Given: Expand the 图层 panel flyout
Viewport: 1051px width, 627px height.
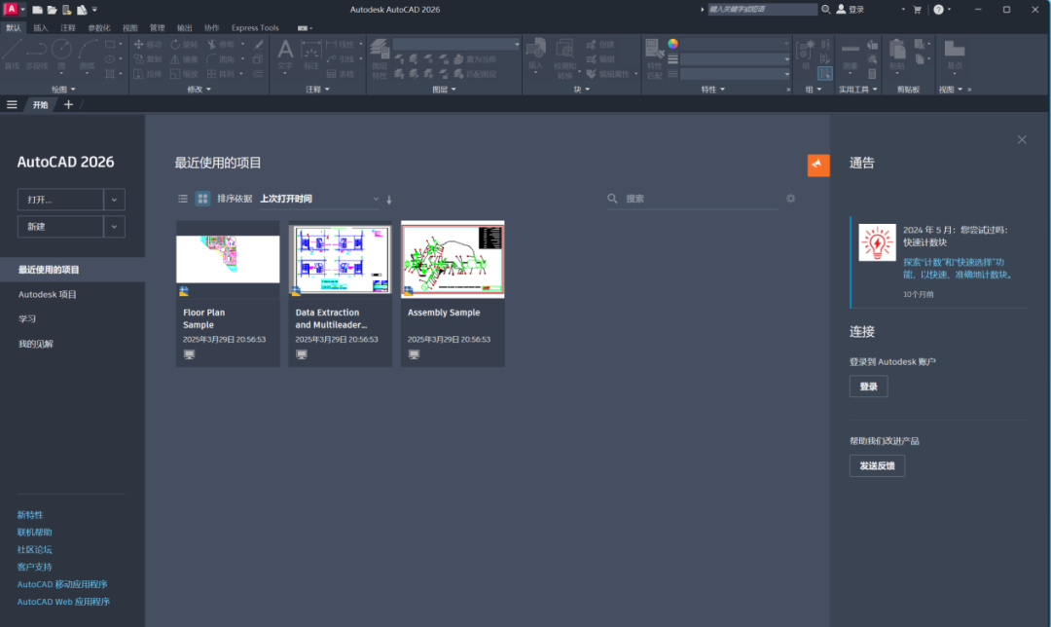Looking at the screenshot, I should click(444, 90).
